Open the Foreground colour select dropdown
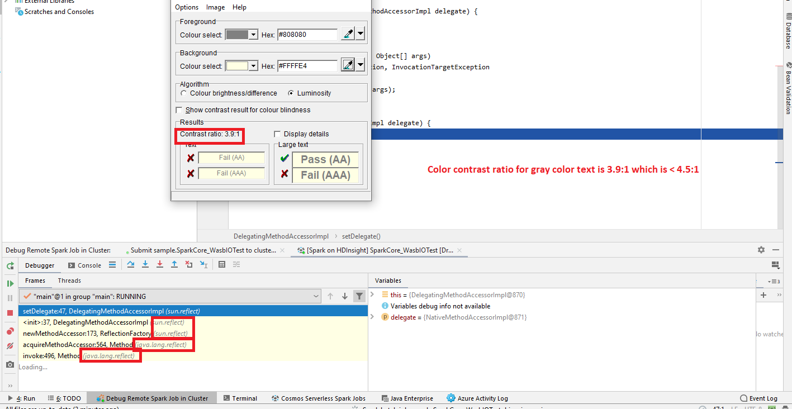 pyautogui.click(x=254, y=34)
